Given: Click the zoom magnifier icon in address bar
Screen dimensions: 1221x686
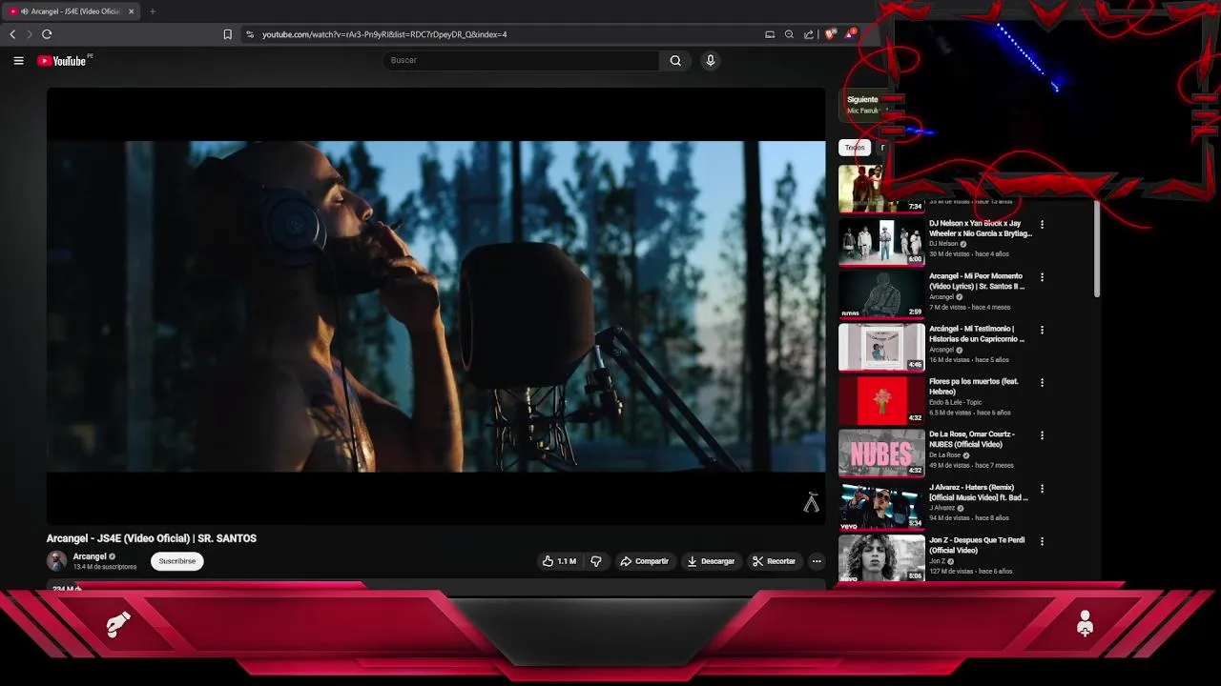Looking at the screenshot, I should click(789, 34).
